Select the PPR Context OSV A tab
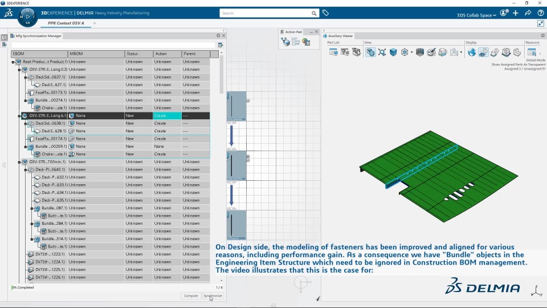The image size is (547, 308). tap(66, 23)
